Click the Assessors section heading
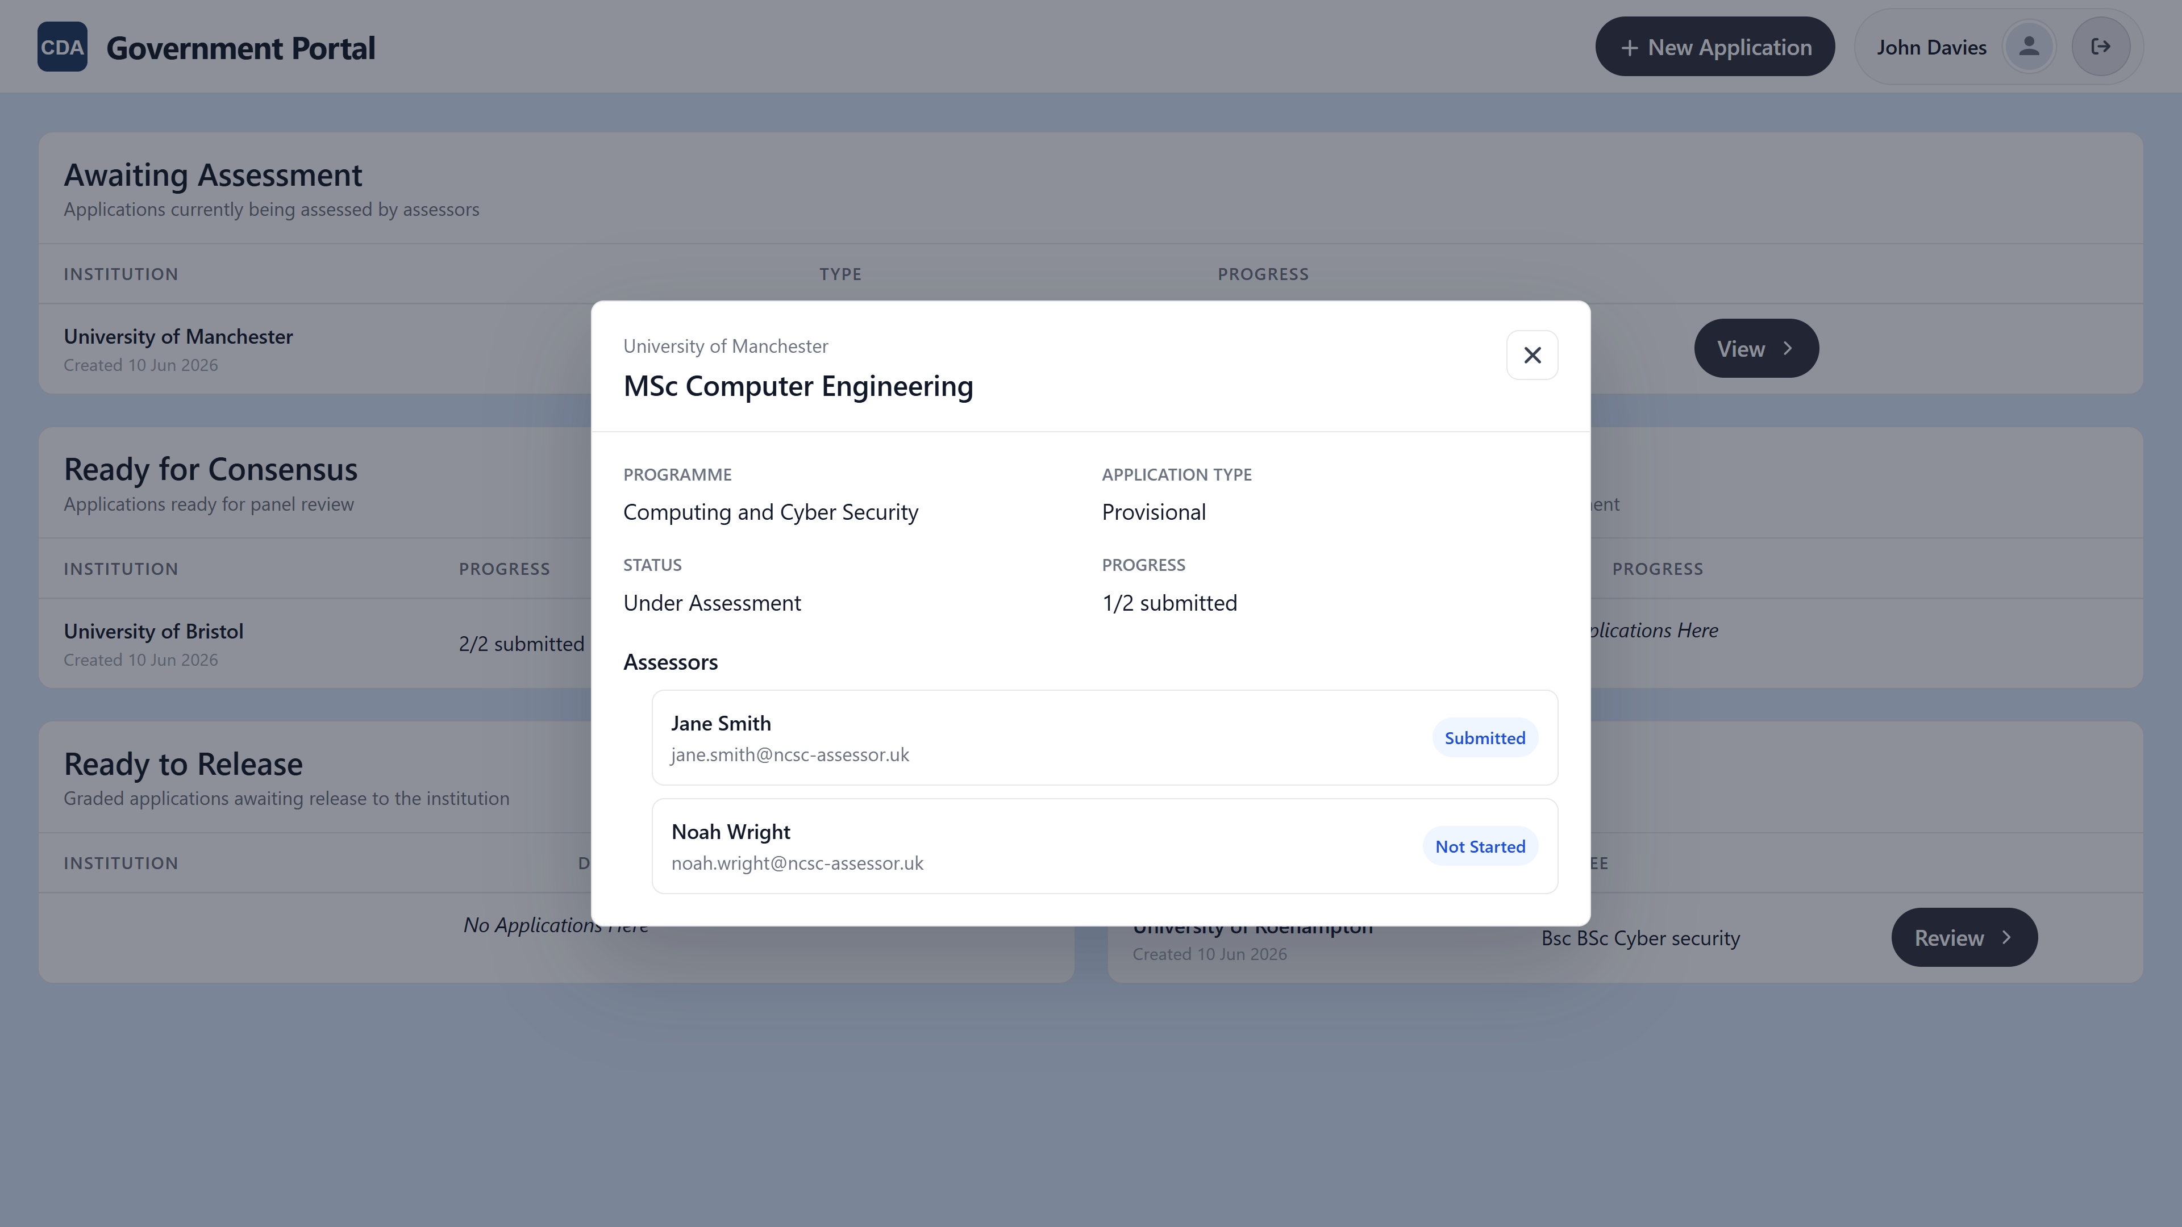This screenshot has height=1227, width=2182. [670, 662]
